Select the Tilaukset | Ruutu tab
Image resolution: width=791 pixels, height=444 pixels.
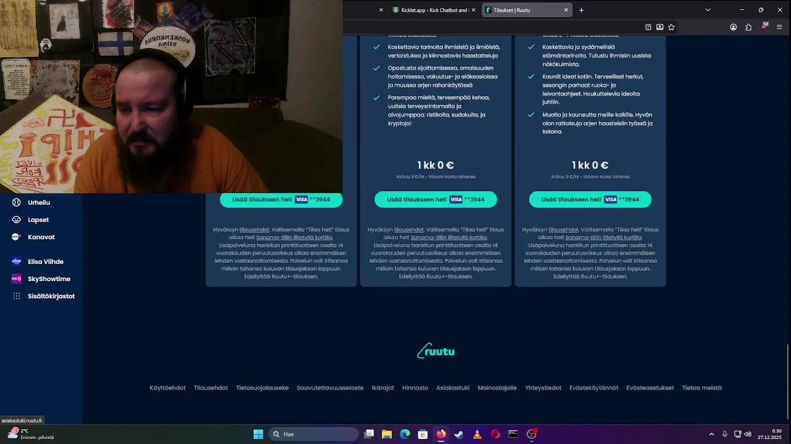click(x=527, y=10)
